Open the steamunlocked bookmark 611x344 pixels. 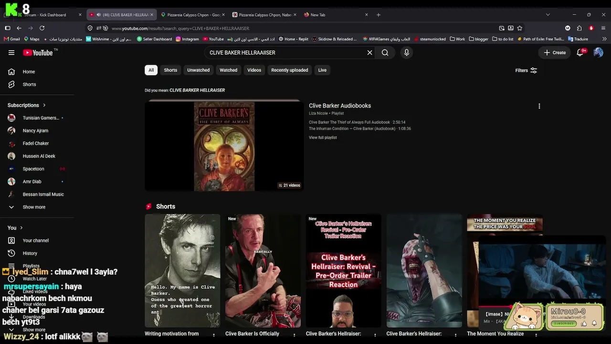click(x=430, y=39)
